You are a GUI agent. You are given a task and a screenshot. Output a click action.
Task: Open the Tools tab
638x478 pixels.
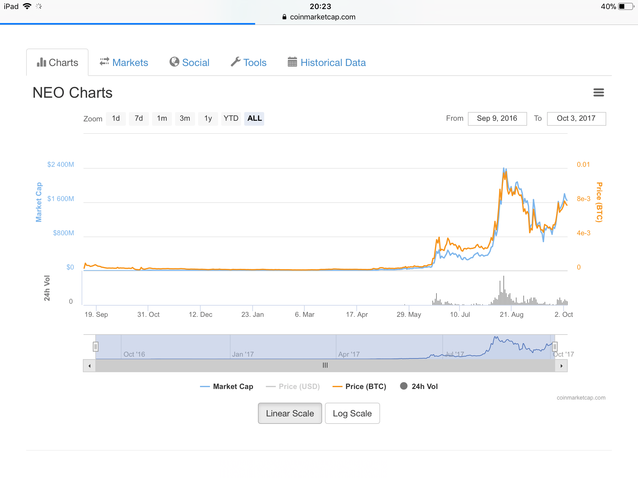coord(249,63)
